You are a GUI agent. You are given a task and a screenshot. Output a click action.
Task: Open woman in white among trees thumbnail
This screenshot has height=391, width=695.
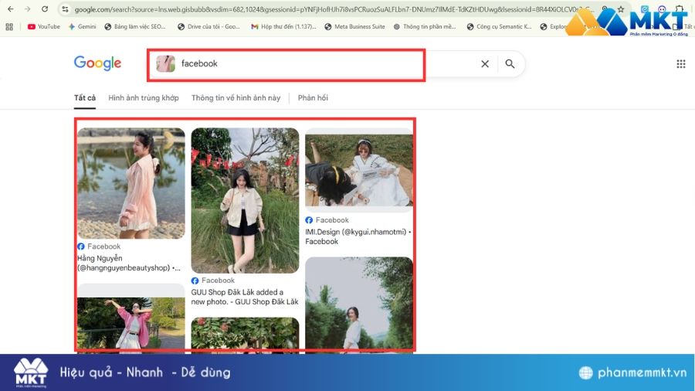coord(359,304)
